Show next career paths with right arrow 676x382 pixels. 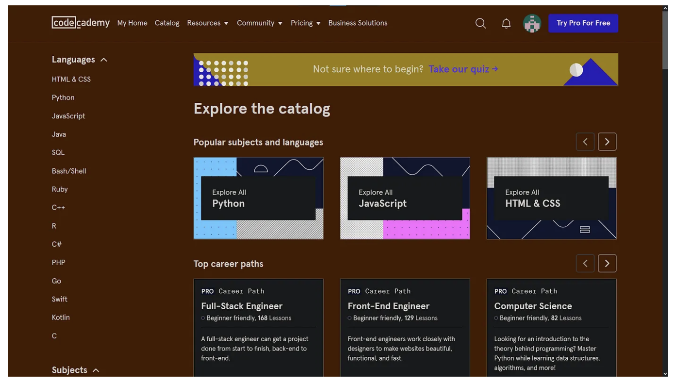[x=607, y=263]
